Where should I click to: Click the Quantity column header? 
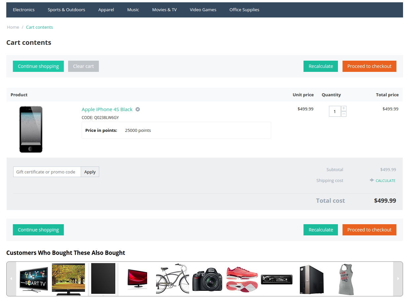(331, 95)
